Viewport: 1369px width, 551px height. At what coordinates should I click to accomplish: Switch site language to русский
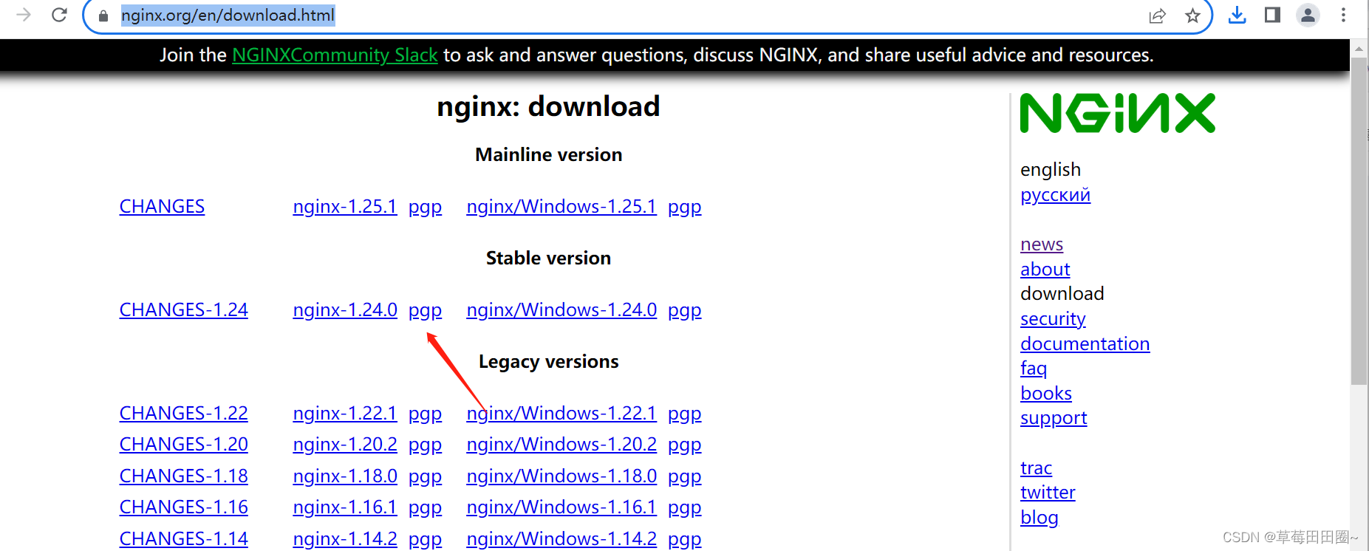point(1055,195)
